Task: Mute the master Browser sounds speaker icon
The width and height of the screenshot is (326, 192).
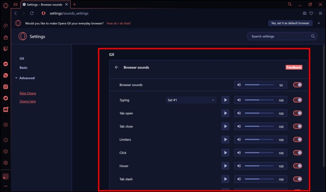Action: [x=239, y=85]
